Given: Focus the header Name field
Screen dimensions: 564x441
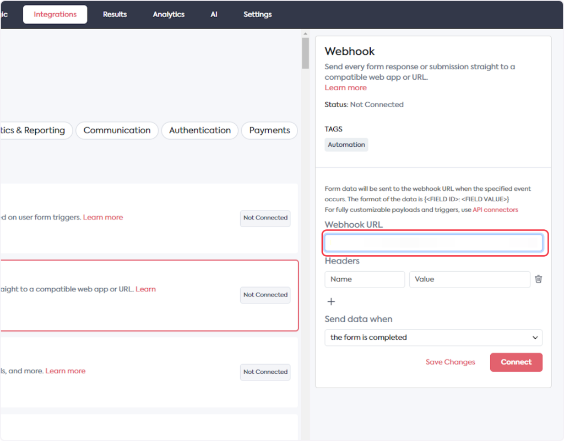Looking at the screenshot, I should [364, 279].
